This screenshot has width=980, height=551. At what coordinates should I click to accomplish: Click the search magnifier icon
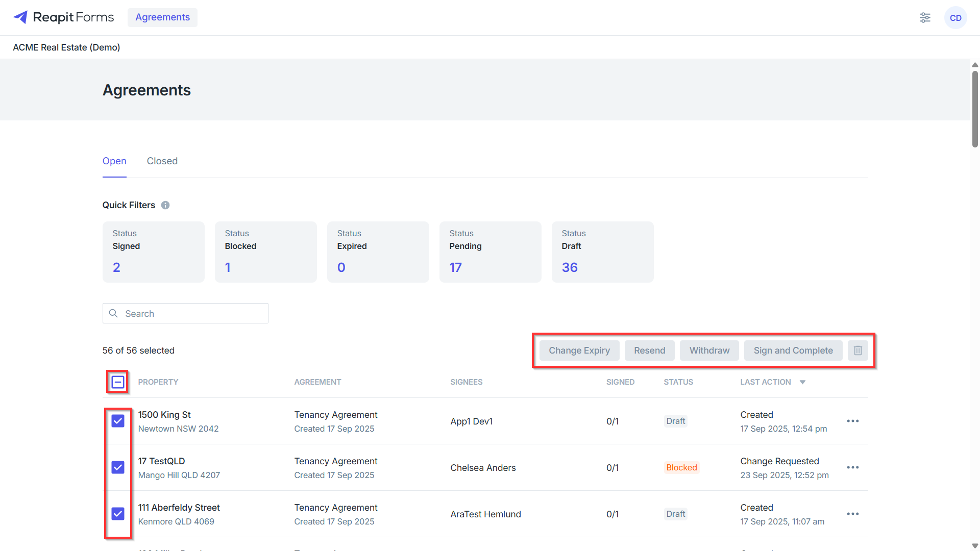click(x=114, y=313)
